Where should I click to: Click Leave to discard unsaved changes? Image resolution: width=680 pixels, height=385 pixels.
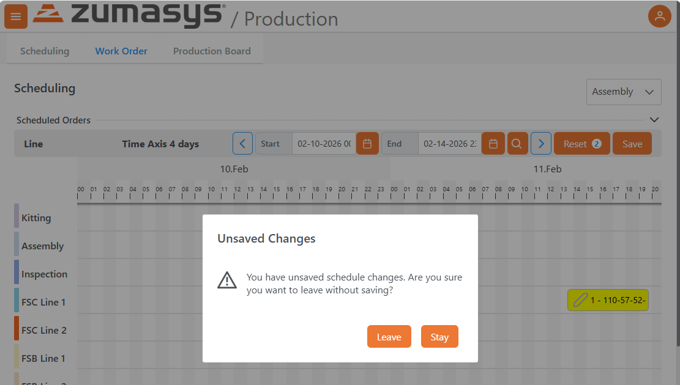[389, 336]
